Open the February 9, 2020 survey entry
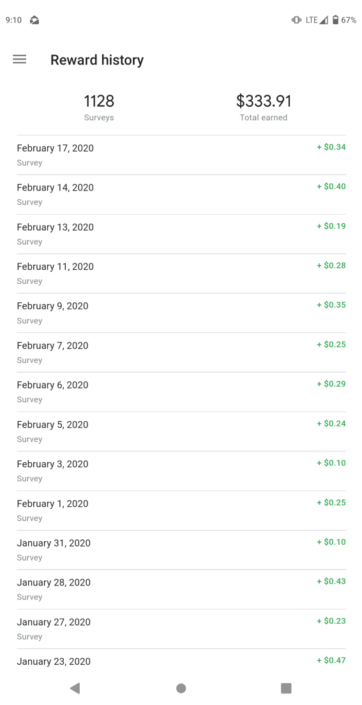The width and height of the screenshot is (362, 705). [181, 313]
